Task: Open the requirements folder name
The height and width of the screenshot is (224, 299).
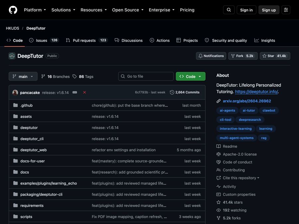Action: click(x=32, y=205)
